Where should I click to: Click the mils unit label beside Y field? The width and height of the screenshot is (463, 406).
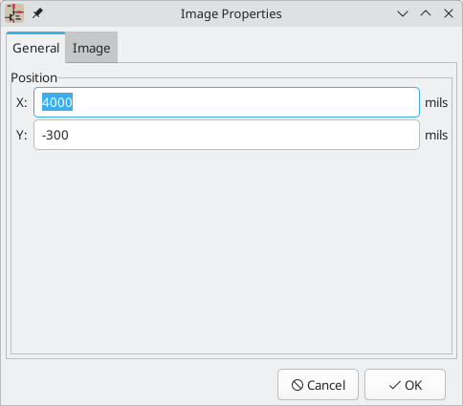pyautogui.click(x=436, y=135)
